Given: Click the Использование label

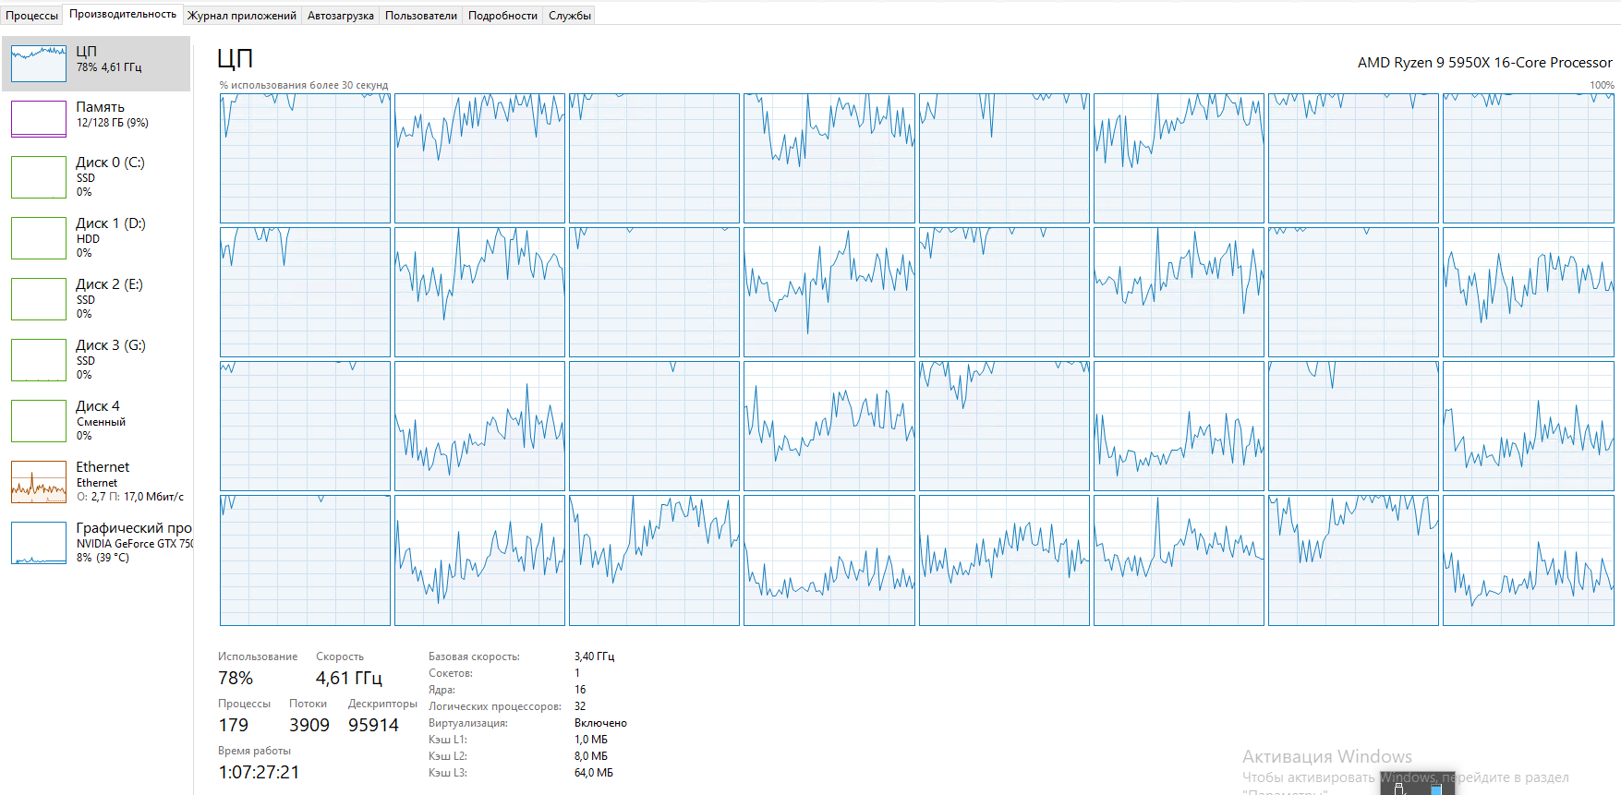Looking at the screenshot, I should click(x=258, y=656).
